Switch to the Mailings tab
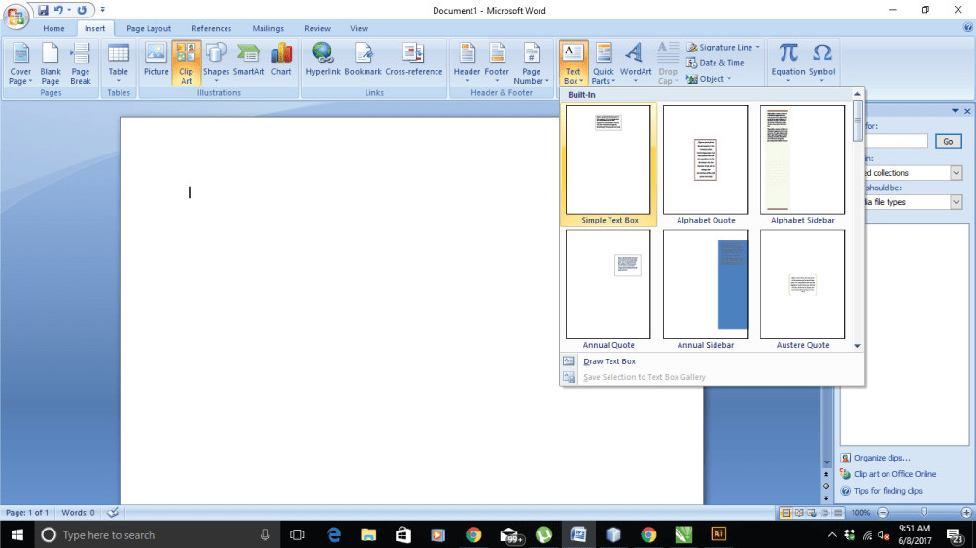Viewport: 976px width, 548px height. pyautogui.click(x=268, y=28)
